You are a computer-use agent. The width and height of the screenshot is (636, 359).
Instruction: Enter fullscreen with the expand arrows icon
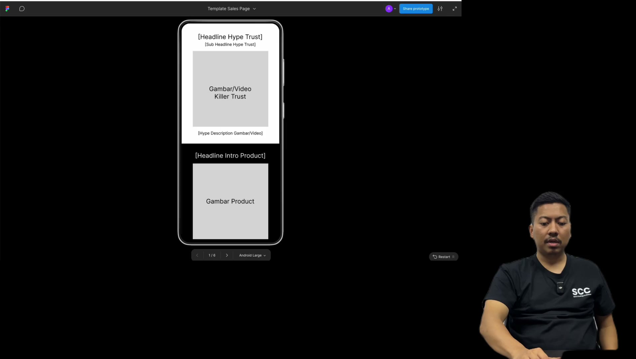(x=455, y=9)
